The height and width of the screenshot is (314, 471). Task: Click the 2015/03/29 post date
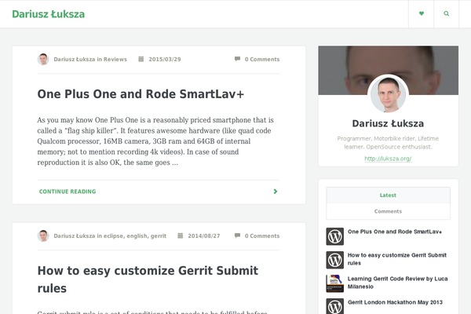pyautogui.click(x=165, y=59)
